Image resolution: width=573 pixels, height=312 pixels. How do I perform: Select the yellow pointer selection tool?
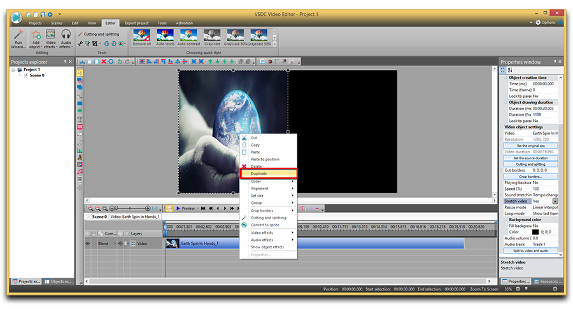[x=80, y=72]
